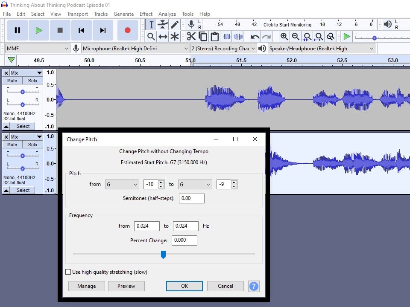Choose the Selection (I-beam) tool
Screen dimensions: 410x307
151,25
